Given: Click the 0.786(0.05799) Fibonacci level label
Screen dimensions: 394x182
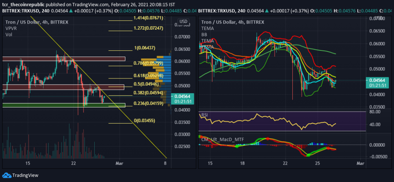Looking at the screenshot, I should tap(149, 63).
